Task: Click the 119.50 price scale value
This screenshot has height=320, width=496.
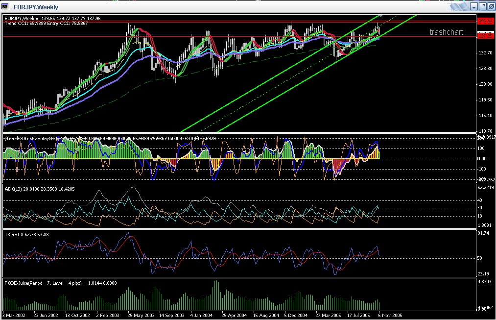Action: 486,99
